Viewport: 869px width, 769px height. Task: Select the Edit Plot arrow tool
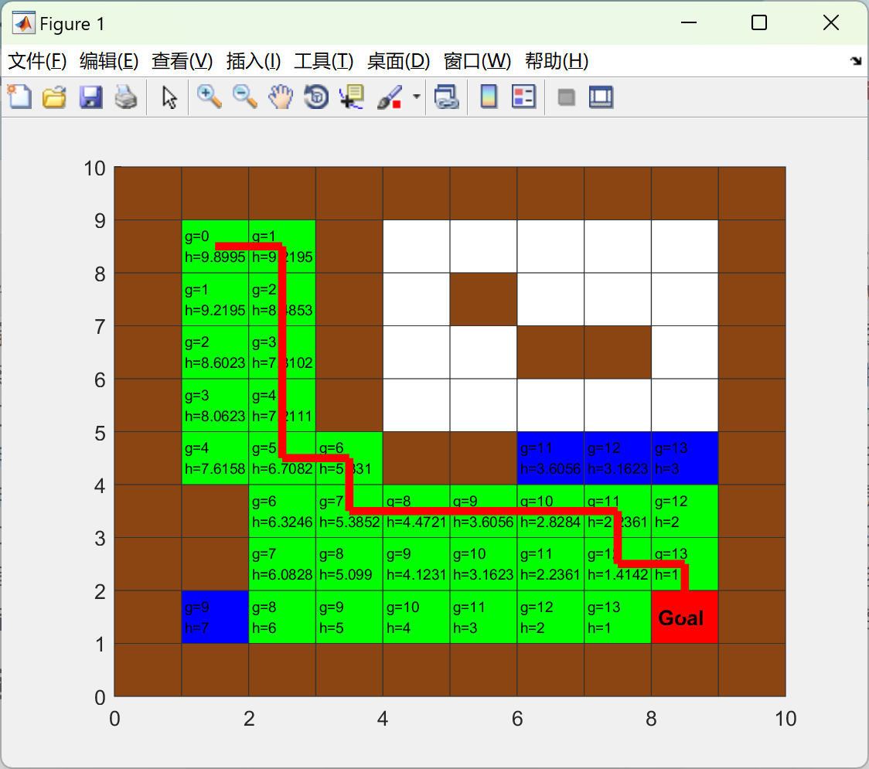click(169, 97)
